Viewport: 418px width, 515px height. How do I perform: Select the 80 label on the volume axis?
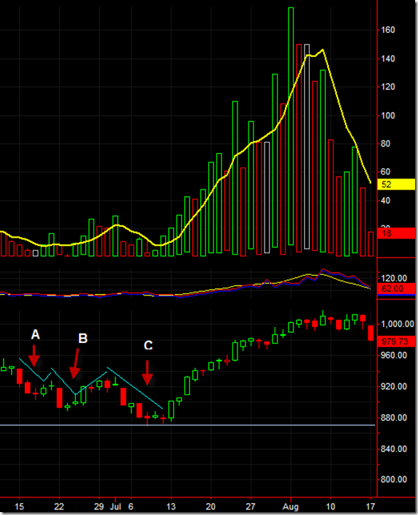(386, 144)
